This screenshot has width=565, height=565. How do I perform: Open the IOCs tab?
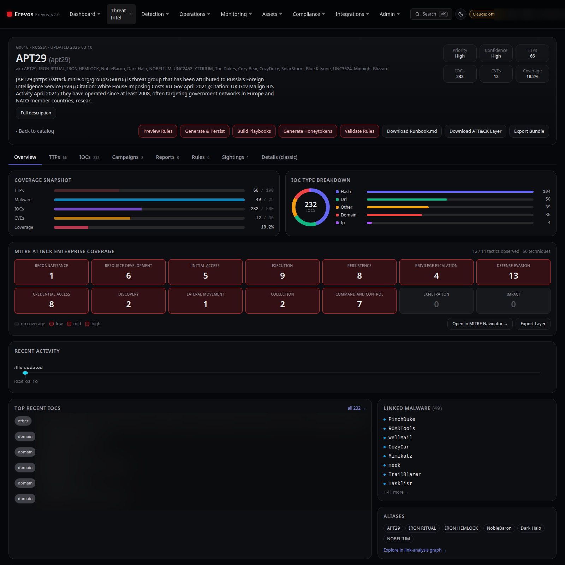click(89, 157)
